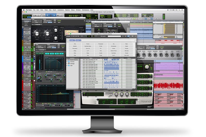Open the Apple menu
Screen dimensions: 206x137
[x=24, y=10]
